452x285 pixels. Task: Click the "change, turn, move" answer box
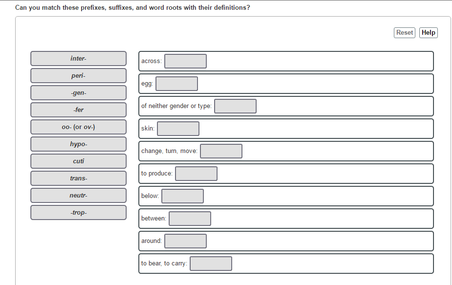tap(221, 151)
